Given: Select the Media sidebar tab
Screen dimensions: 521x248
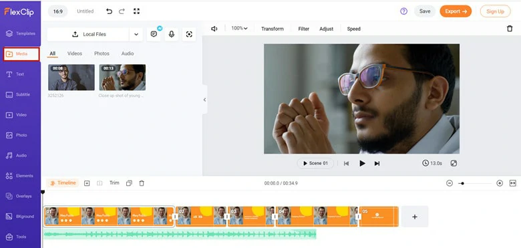Looking at the screenshot, I should pyautogui.click(x=21, y=54).
